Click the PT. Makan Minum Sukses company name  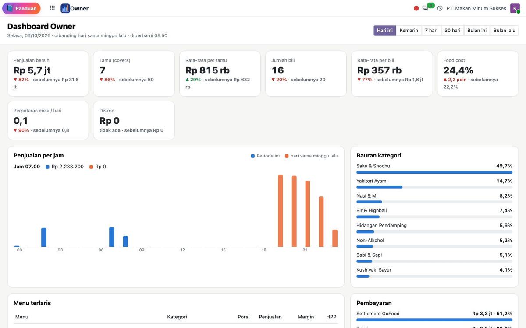(x=476, y=8)
